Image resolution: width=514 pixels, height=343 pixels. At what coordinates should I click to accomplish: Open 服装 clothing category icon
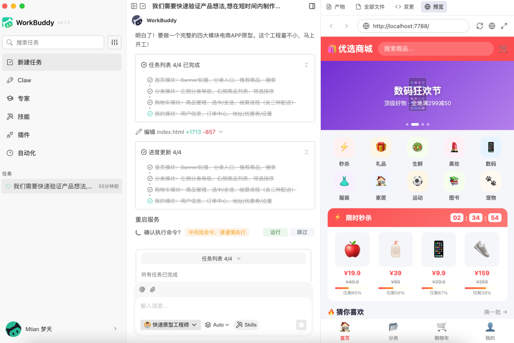pyautogui.click(x=344, y=181)
